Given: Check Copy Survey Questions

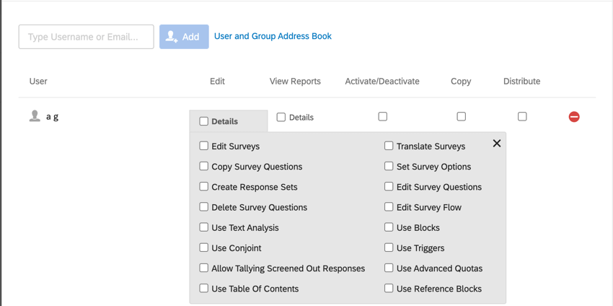Looking at the screenshot, I should 203,166.
